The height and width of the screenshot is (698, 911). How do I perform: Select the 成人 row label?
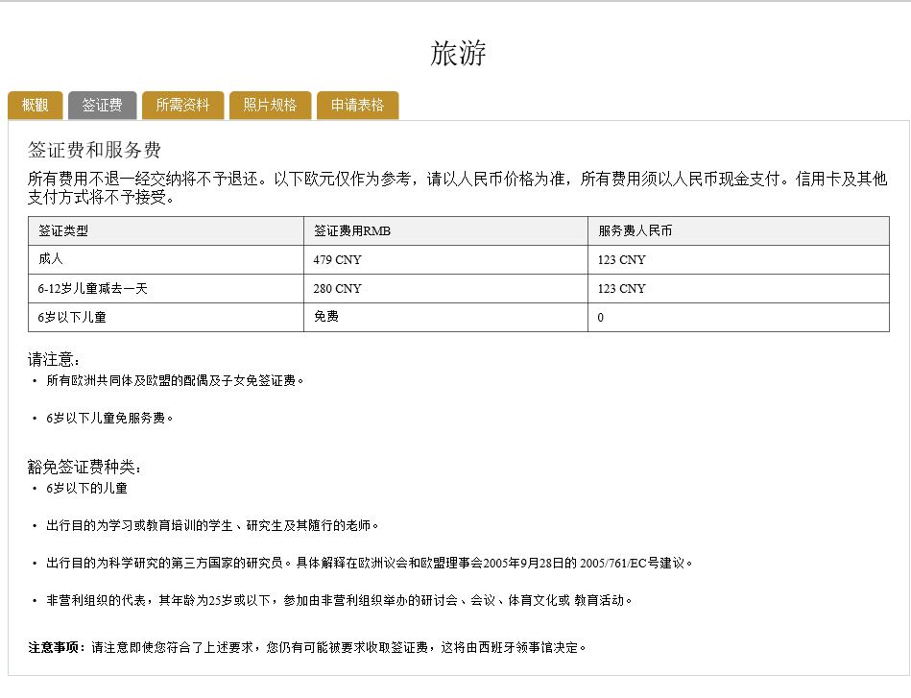51,259
